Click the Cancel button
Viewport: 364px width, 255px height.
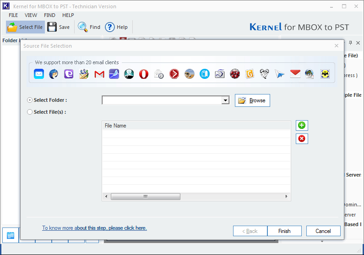coord(323,231)
